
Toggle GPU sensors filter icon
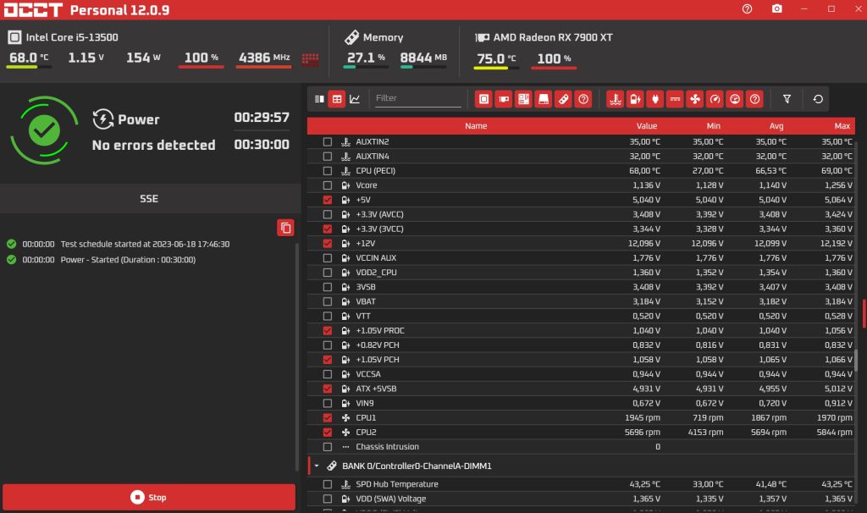pyautogui.click(x=504, y=99)
